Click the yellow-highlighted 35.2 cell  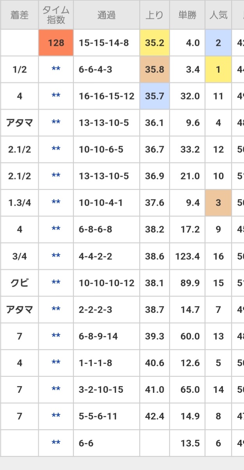click(x=155, y=43)
